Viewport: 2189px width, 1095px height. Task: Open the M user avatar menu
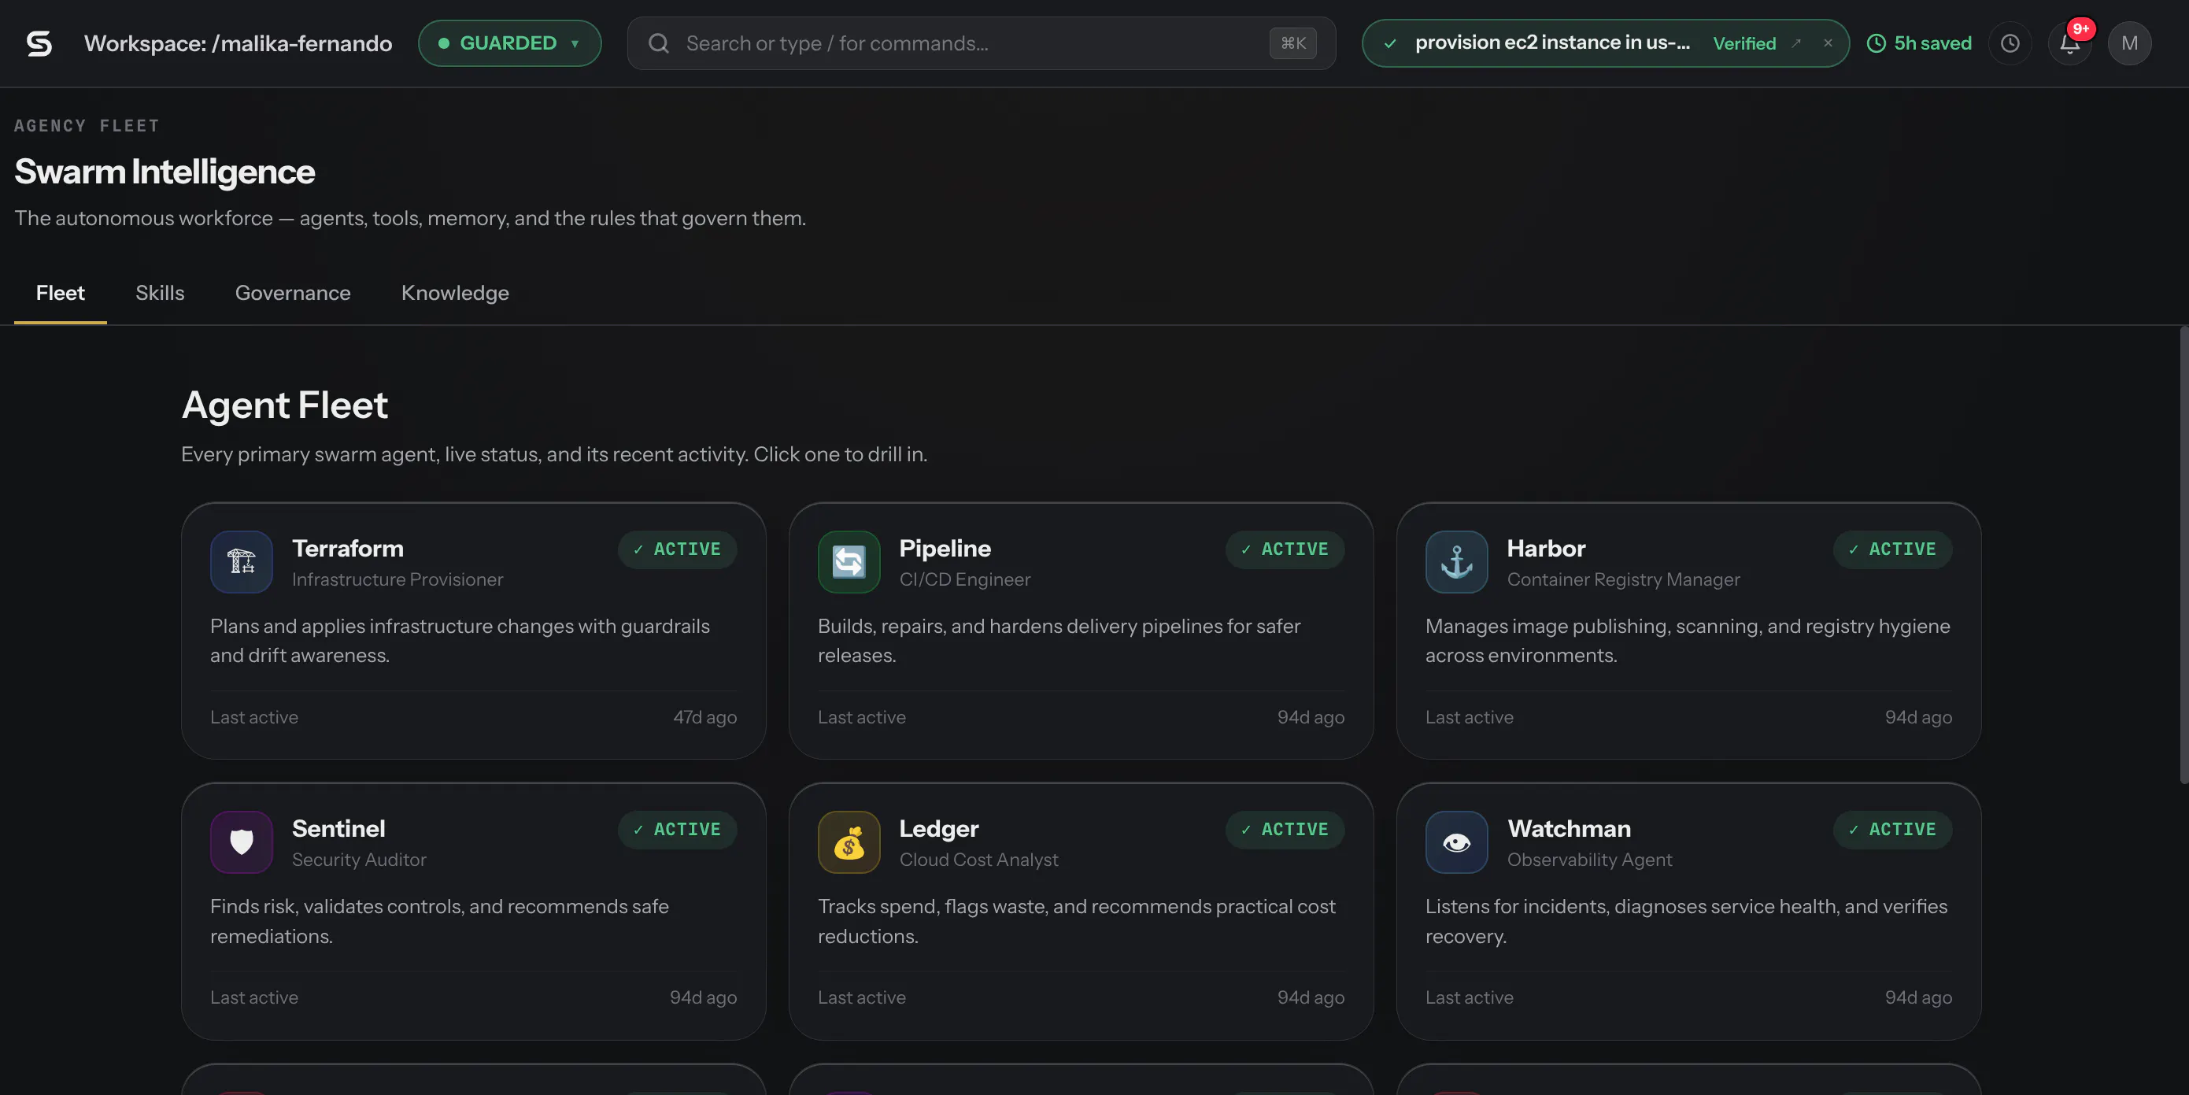click(x=2129, y=43)
